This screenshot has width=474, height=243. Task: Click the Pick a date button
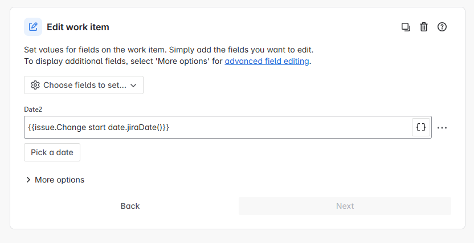coord(52,152)
